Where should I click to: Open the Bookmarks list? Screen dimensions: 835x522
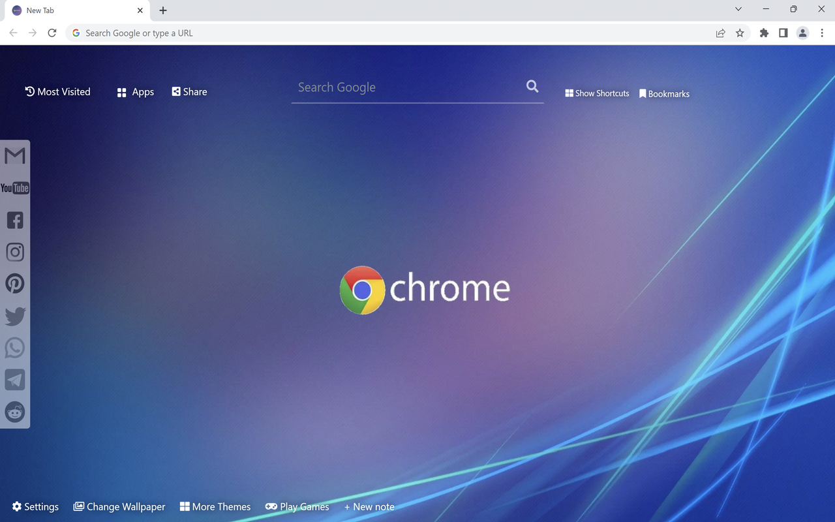(x=664, y=94)
